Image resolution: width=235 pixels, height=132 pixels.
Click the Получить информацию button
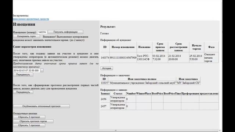coord(65,32)
